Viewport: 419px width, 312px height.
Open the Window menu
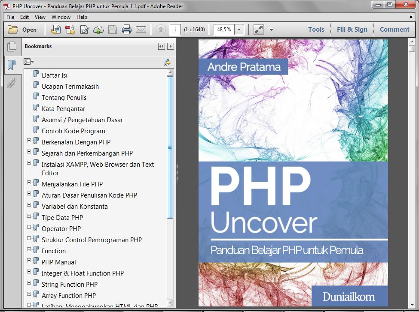[x=61, y=17]
